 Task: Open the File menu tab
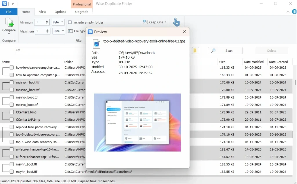point(8,12)
